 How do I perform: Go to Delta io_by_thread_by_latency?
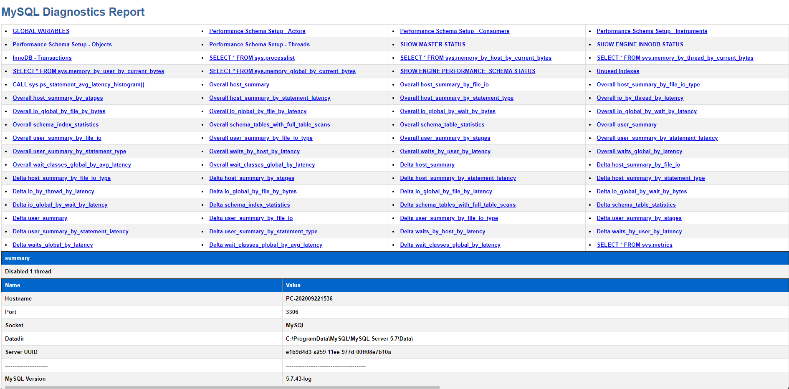pyautogui.click(x=53, y=192)
